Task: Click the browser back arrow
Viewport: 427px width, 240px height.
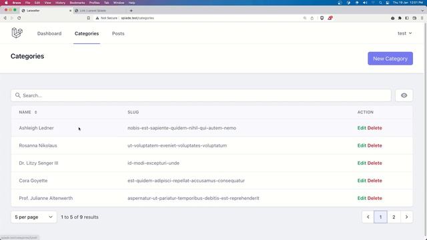Action: [x=5, y=18]
